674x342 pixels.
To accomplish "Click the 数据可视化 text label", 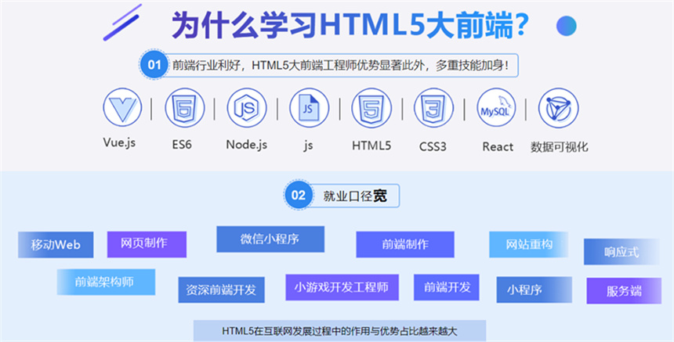I will pyautogui.click(x=560, y=147).
